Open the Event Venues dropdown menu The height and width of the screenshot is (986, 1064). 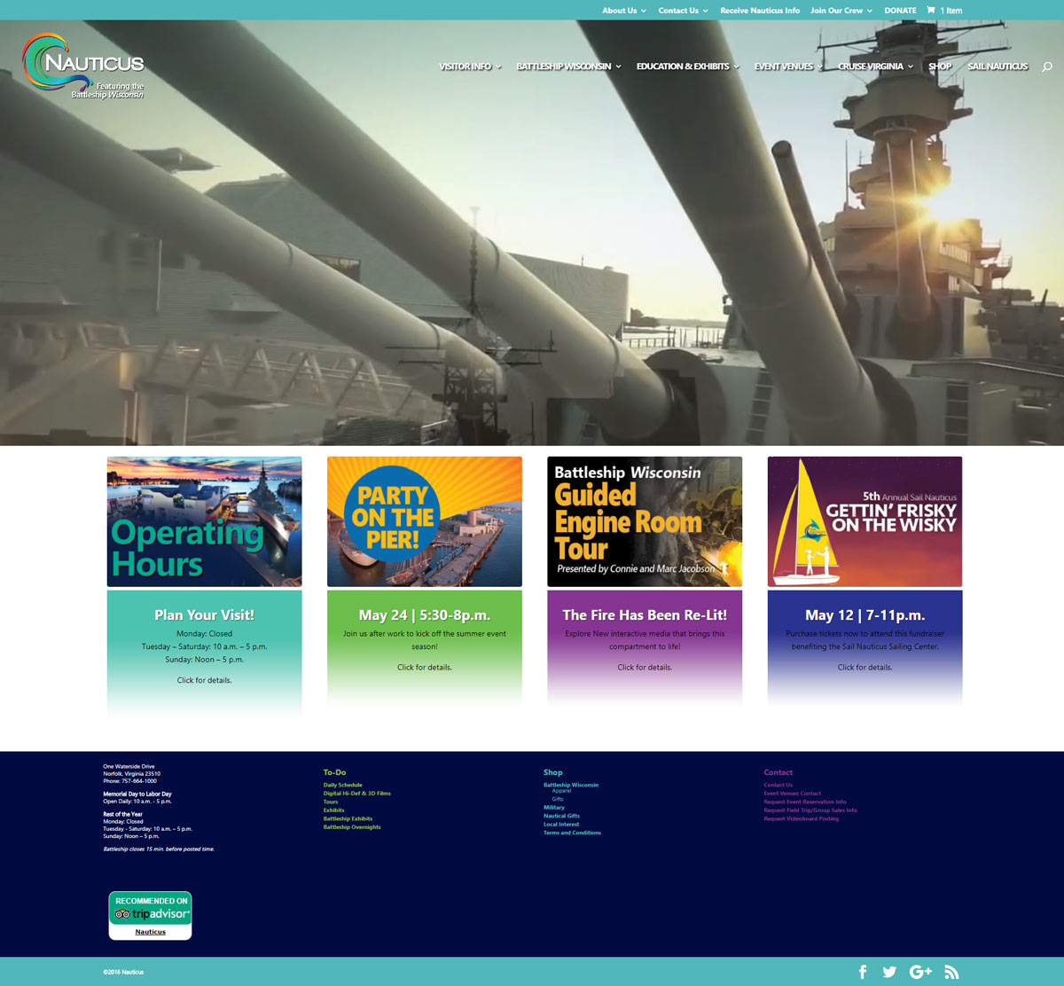coord(788,67)
